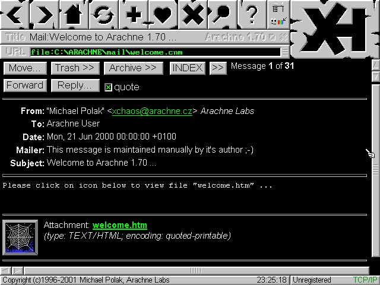This screenshot has width=380, height=285.
Task: Click the vertical scrollbar thumb
Action: click(x=375, y=169)
